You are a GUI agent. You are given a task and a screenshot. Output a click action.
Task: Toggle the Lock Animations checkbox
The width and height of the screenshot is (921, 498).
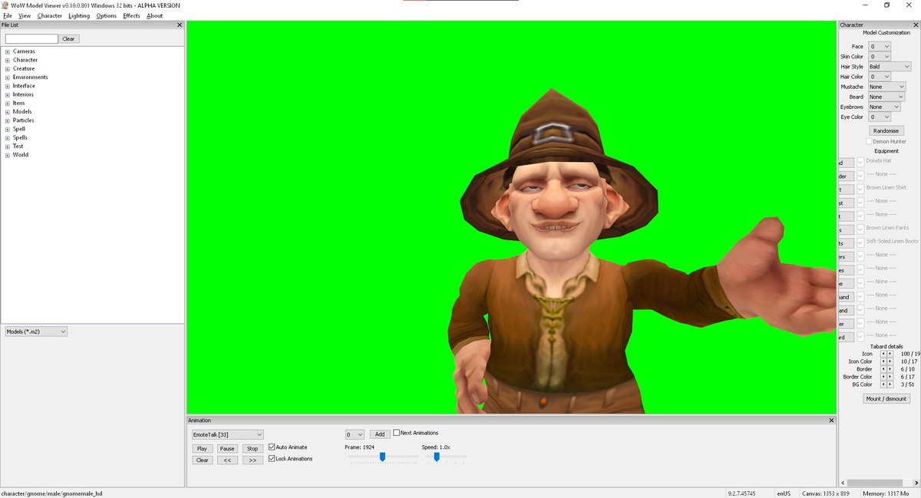pos(271,459)
